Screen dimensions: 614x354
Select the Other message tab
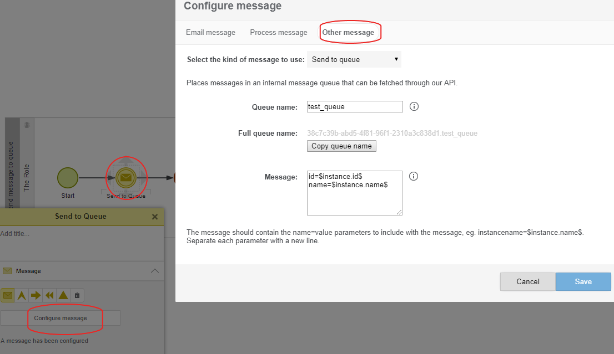coord(348,33)
